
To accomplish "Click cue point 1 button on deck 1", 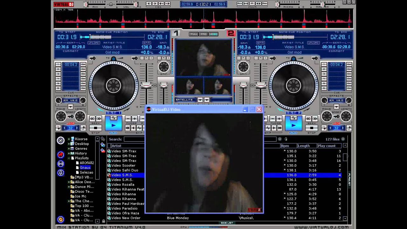I will (x=58, y=64).
